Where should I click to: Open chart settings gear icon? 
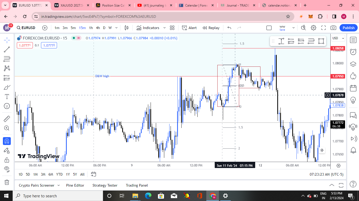[x=313, y=28]
